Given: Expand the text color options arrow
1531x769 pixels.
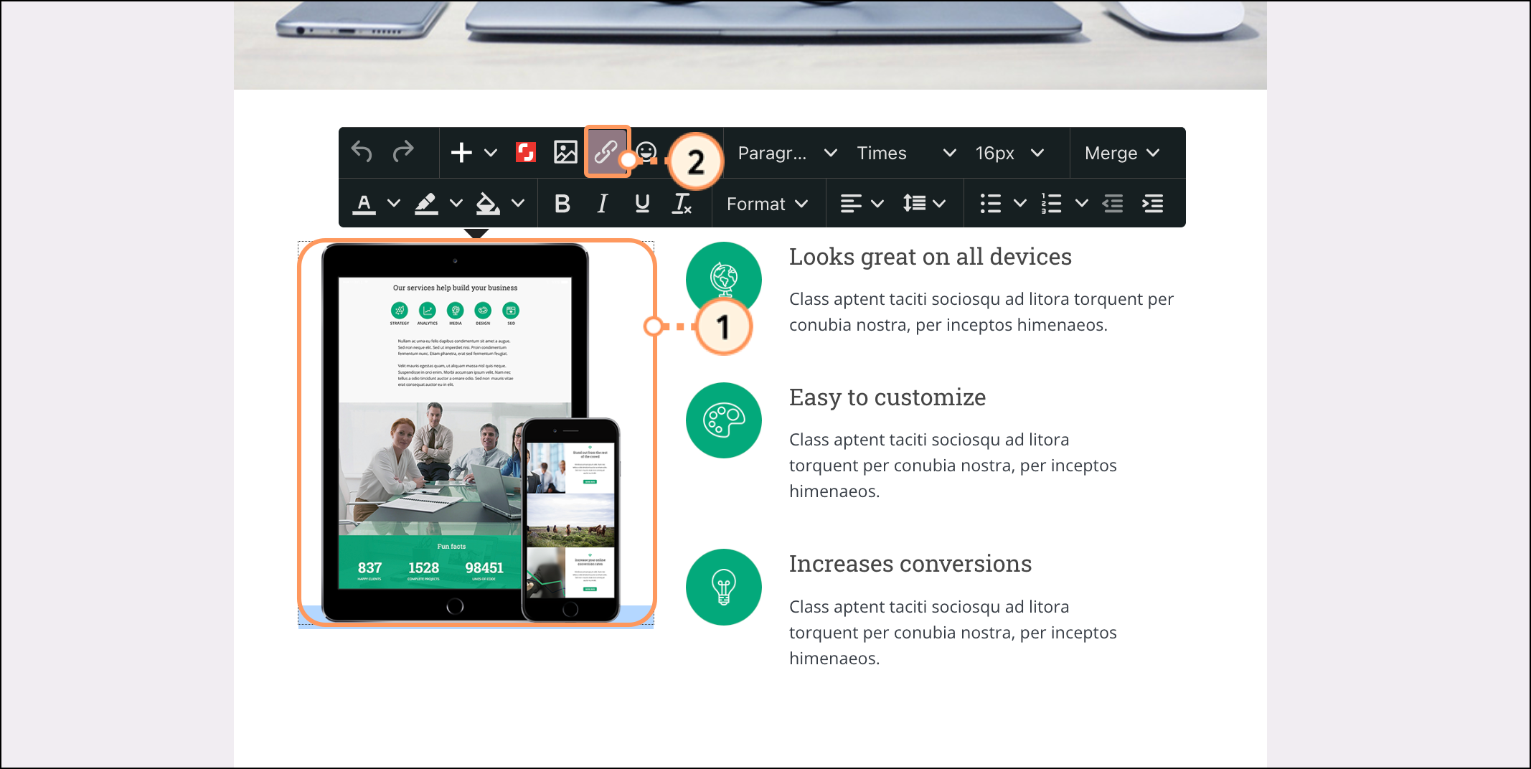Looking at the screenshot, I should coord(394,203).
